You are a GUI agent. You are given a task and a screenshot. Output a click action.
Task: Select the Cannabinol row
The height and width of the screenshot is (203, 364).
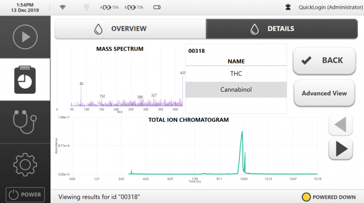point(236,90)
